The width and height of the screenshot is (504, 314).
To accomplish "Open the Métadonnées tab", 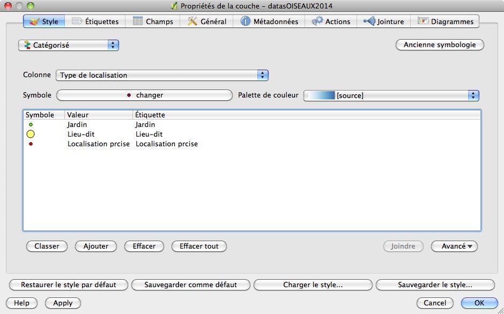I will click(x=269, y=21).
